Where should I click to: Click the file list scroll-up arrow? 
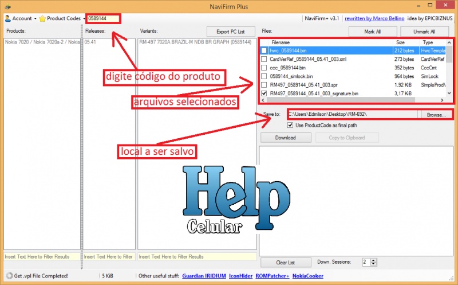(x=449, y=42)
